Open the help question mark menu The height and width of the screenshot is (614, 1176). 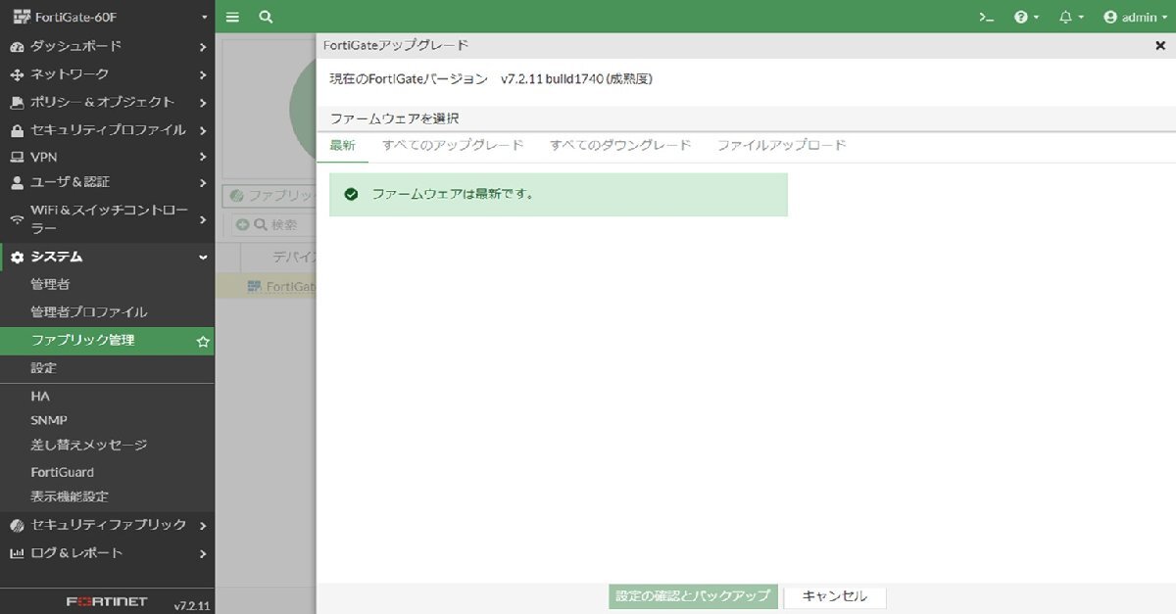[1025, 17]
